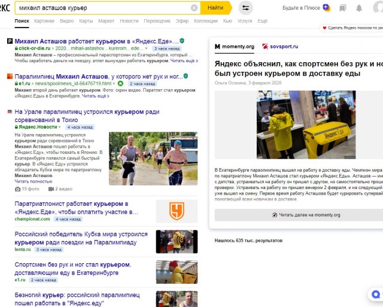Click the orange e1.ru favicon

(x=10, y=76)
